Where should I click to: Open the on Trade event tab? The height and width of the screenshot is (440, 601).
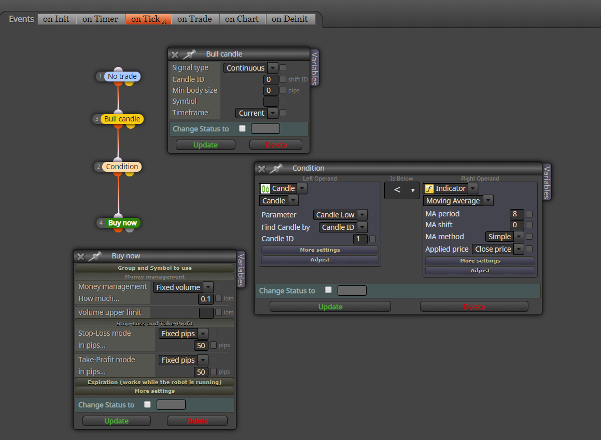[194, 19]
